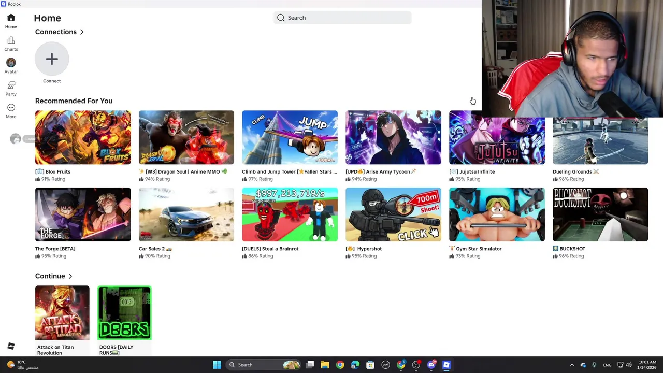The image size is (663, 373).
Task: Open The Forge [BETA] title link
Action: pyautogui.click(x=55, y=249)
